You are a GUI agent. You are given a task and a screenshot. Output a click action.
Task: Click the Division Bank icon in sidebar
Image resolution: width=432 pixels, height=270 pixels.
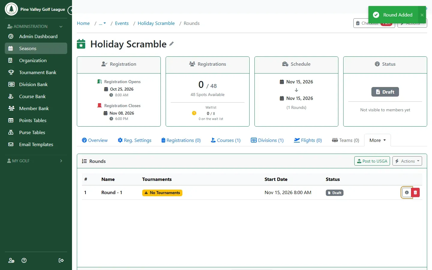click(x=11, y=84)
